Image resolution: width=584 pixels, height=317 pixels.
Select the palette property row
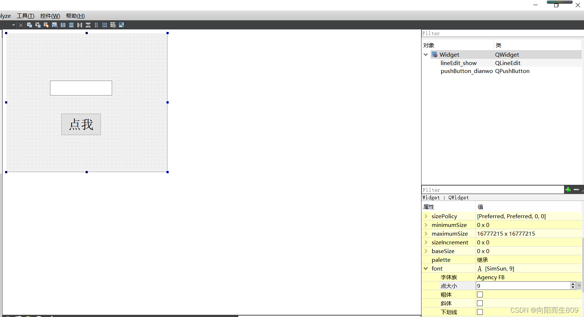(502, 260)
